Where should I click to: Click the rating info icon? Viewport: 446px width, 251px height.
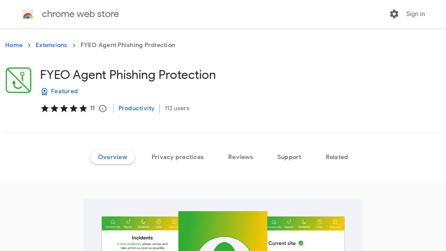coord(102,108)
